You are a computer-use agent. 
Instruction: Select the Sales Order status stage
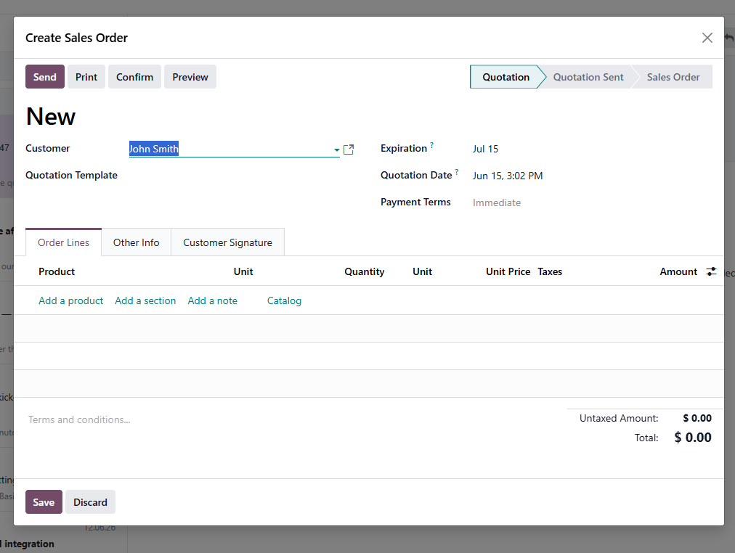click(673, 77)
